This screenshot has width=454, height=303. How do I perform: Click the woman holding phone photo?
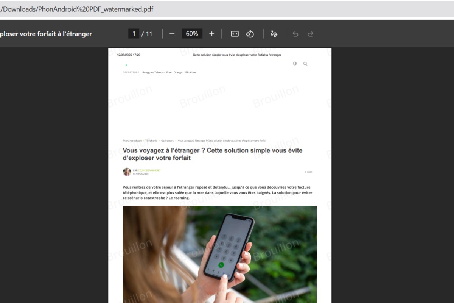(x=219, y=255)
